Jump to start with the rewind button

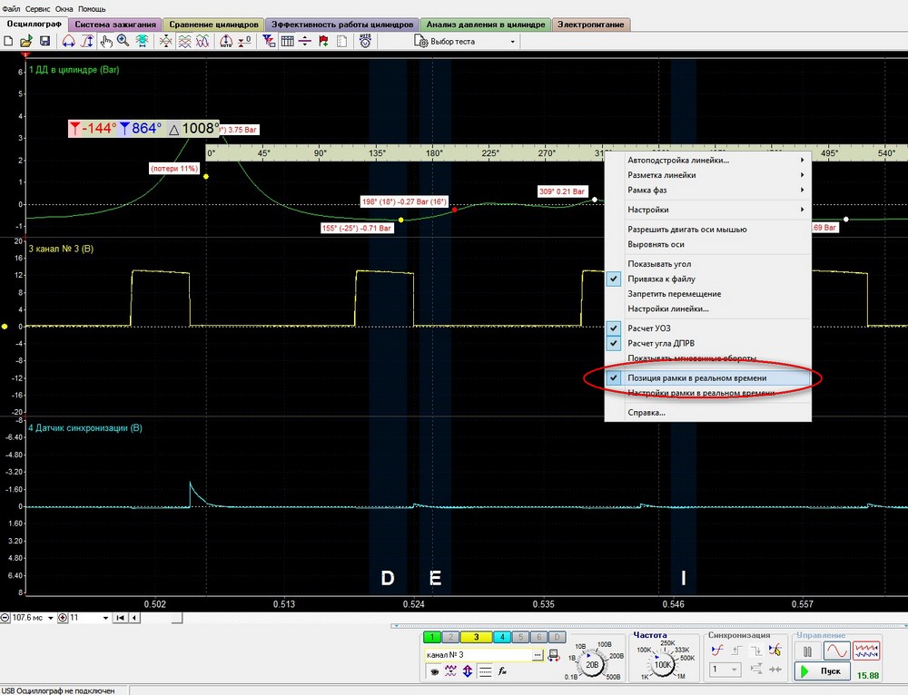tap(120, 618)
